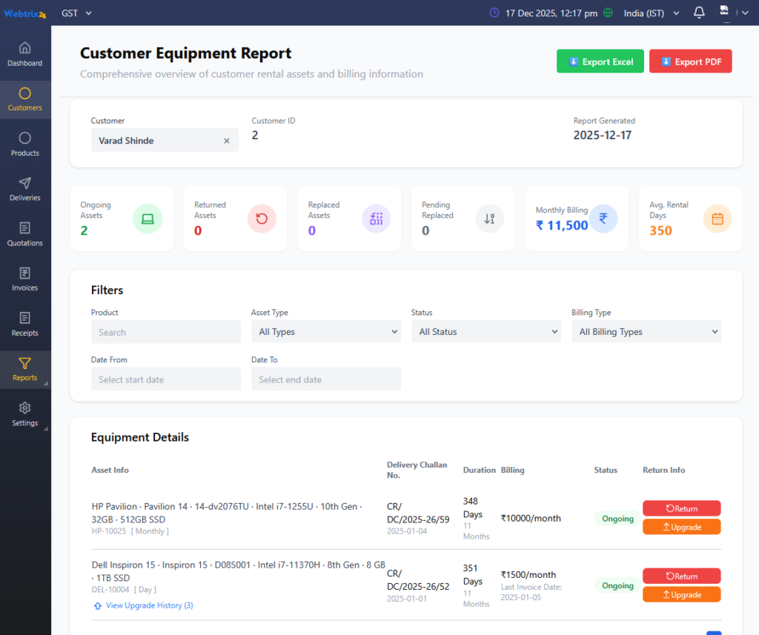Open View Upgrade History (3) link
The height and width of the screenshot is (635, 759).
coord(149,605)
